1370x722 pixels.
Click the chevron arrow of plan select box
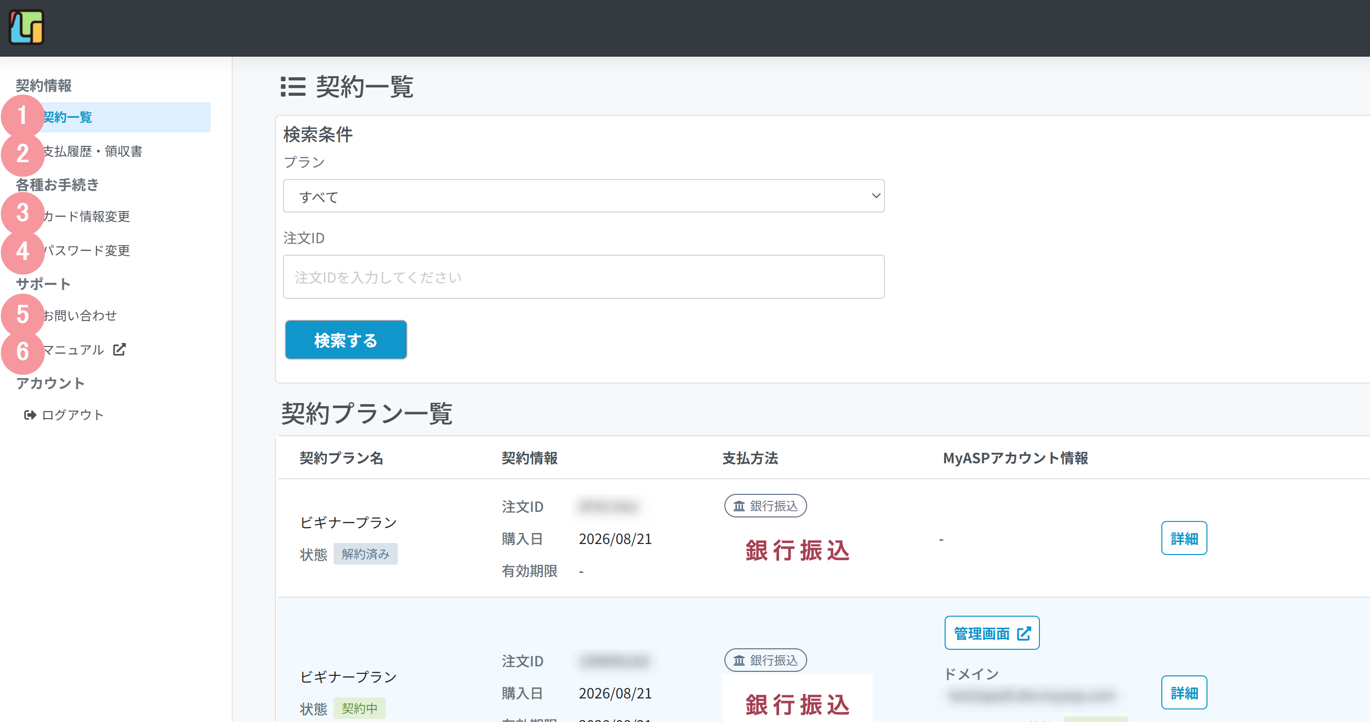pos(875,196)
